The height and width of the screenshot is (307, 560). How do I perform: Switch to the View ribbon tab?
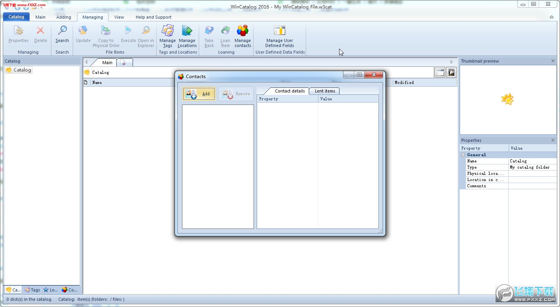pyautogui.click(x=119, y=17)
